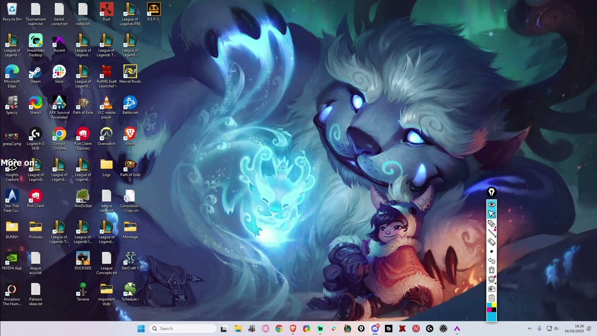Click the League Concepts.txt file
The width and height of the screenshot is (597, 336).
pyautogui.click(x=106, y=264)
